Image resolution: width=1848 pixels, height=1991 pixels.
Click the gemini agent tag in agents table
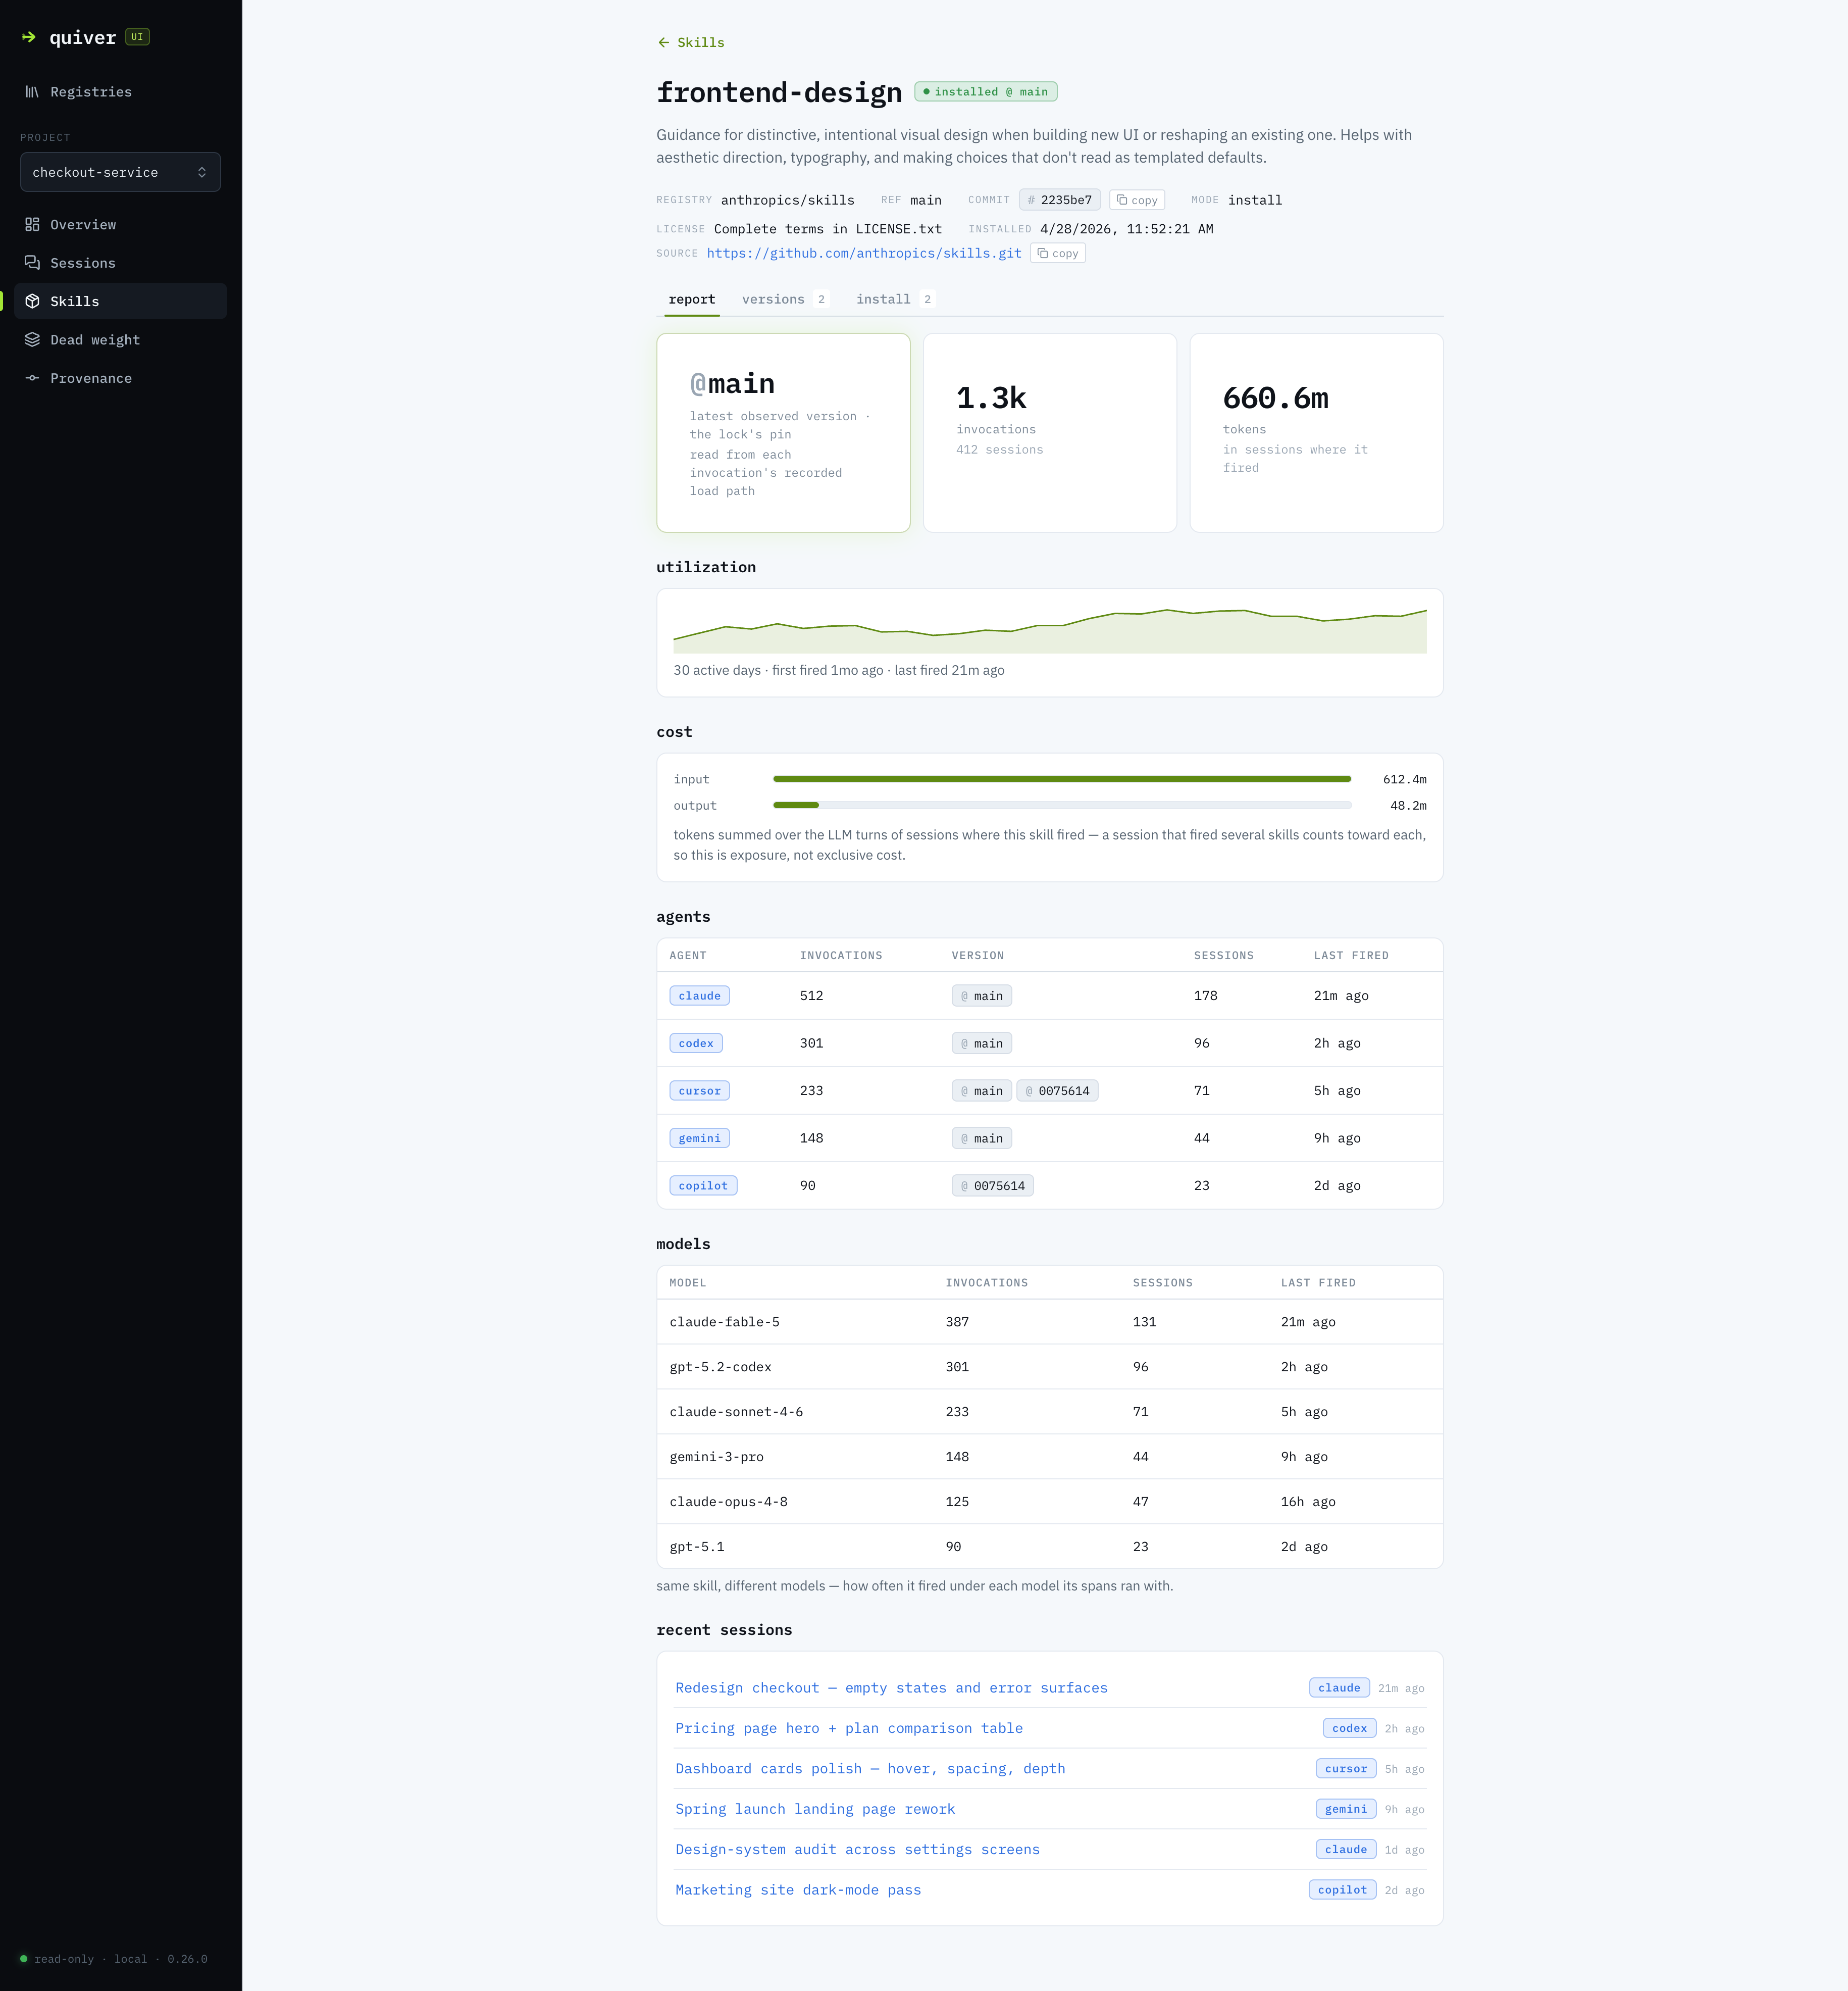click(x=699, y=1138)
